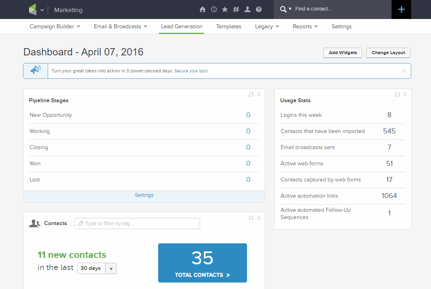The width and height of the screenshot is (431, 289).
Task: Click the megaphone announcement icon
Action: (36, 70)
